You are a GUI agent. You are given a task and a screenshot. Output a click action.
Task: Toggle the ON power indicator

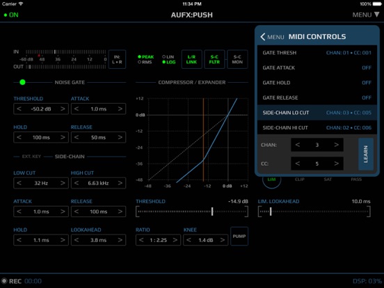(11, 15)
